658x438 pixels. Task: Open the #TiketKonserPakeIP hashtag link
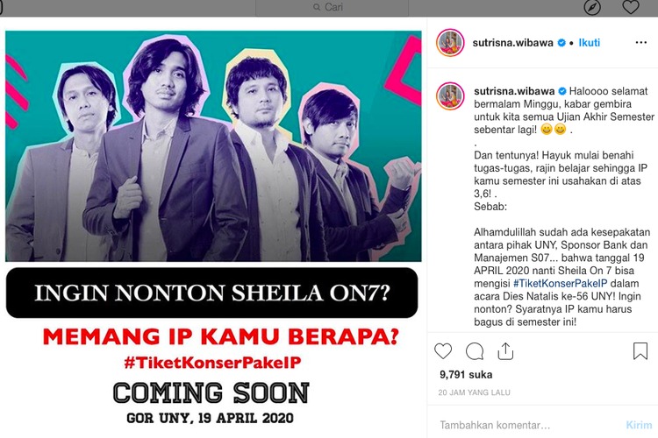[561, 283]
